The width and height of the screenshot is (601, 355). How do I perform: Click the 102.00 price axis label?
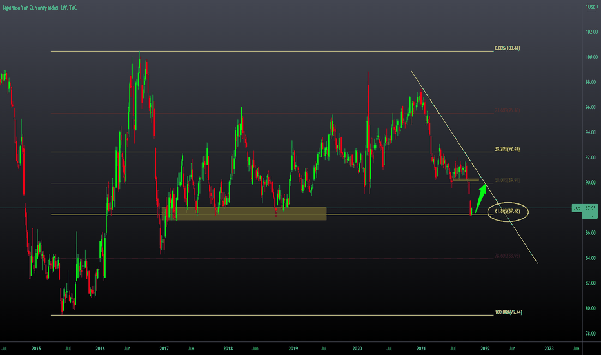pyautogui.click(x=591, y=32)
